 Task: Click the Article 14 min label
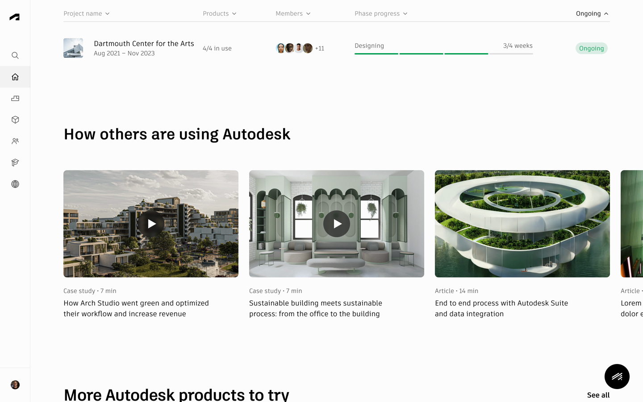[x=456, y=291]
